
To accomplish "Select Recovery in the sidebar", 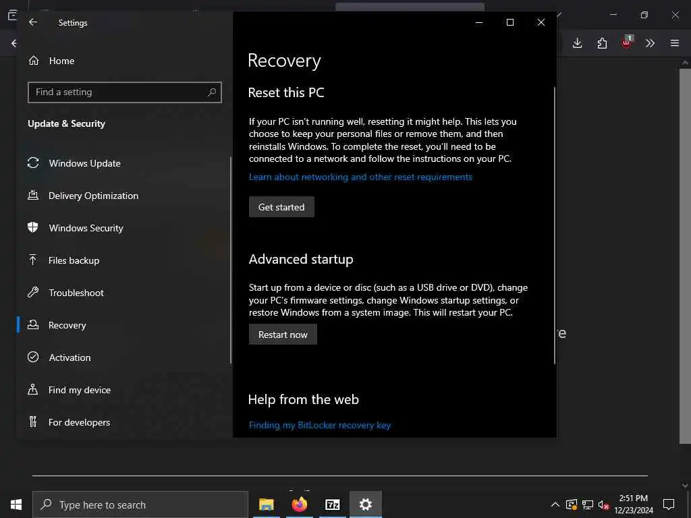I will click(67, 325).
